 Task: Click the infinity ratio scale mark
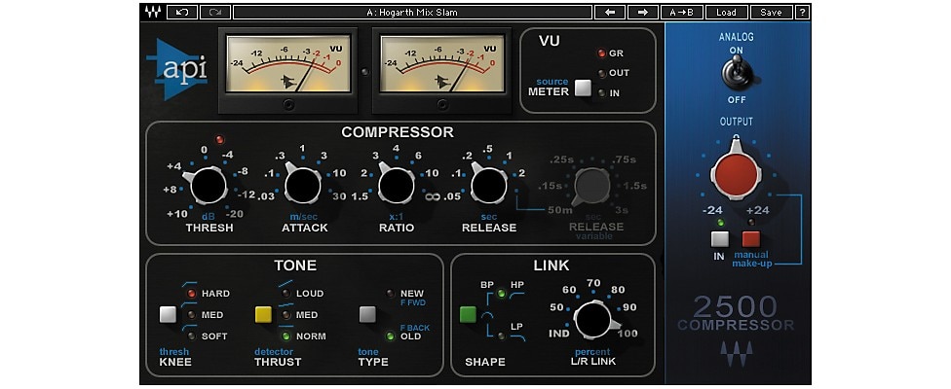433,196
